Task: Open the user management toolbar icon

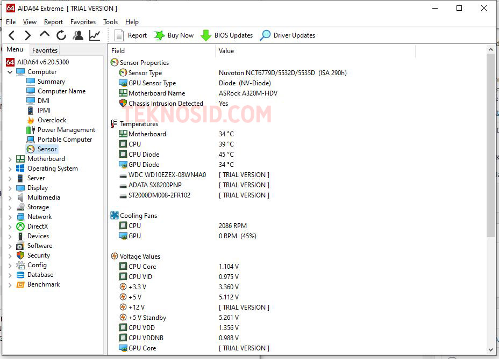Action: click(x=78, y=35)
